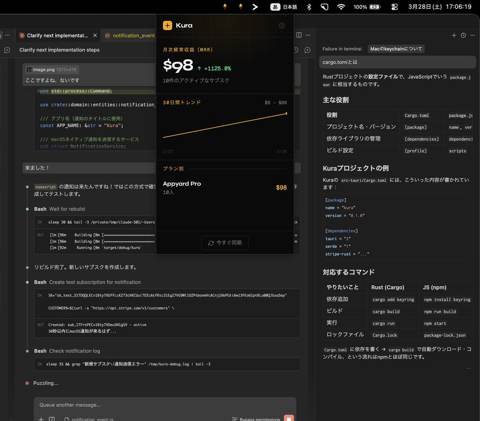Click the cargo run table cell
This screenshot has height=421, width=480.
pyautogui.click(x=384, y=323)
